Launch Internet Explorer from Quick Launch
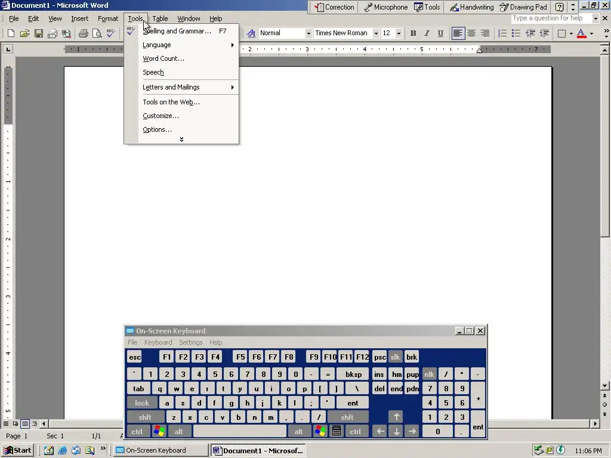The image size is (611, 458). tap(62, 451)
